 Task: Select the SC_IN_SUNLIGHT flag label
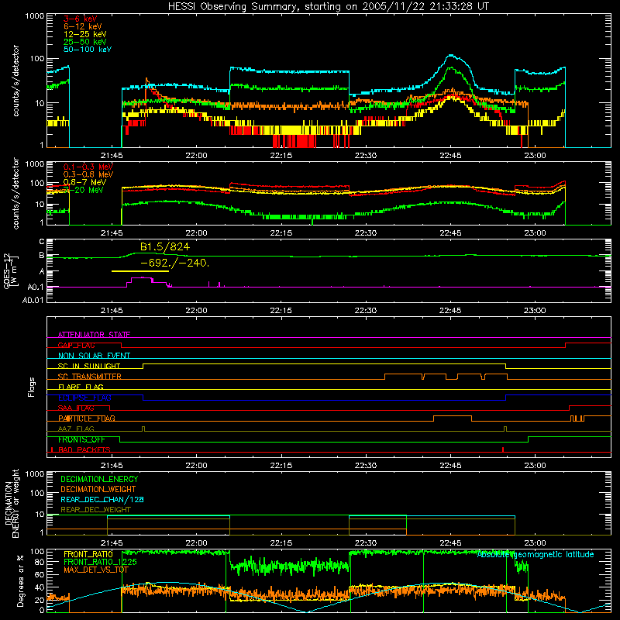(x=89, y=366)
